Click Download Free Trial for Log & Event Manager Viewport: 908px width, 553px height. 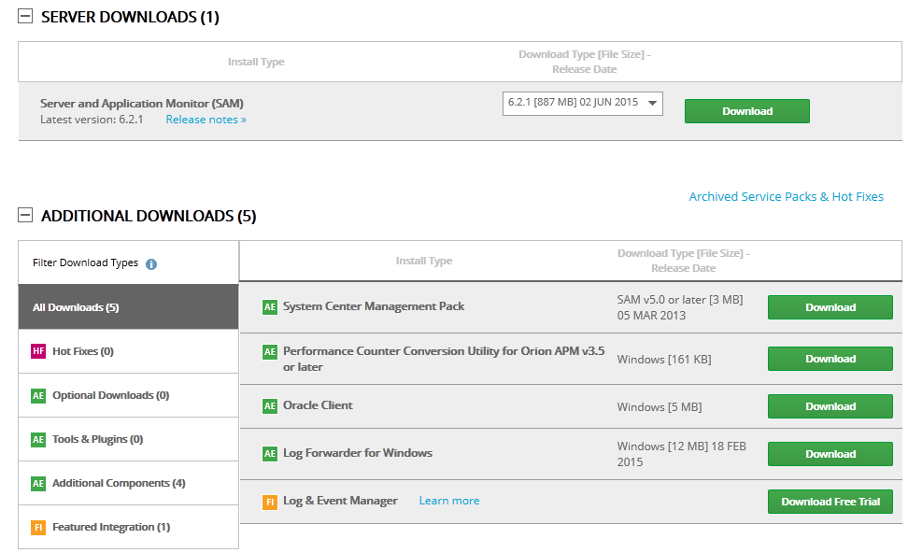click(x=830, y=502)
